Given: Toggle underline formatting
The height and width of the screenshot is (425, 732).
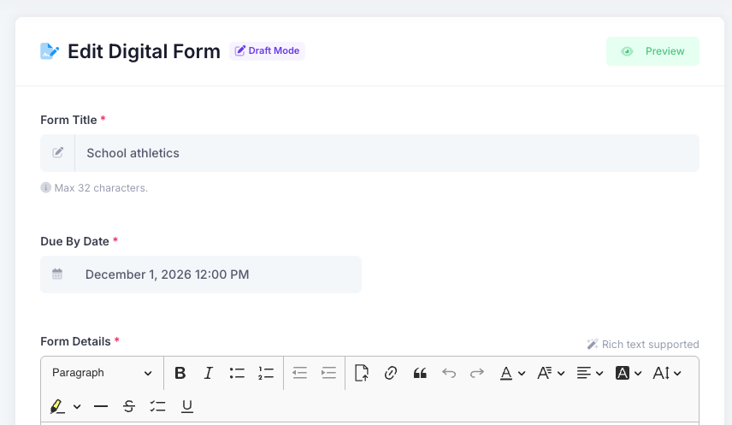Looking at the screenshot, I should (187, 406).
